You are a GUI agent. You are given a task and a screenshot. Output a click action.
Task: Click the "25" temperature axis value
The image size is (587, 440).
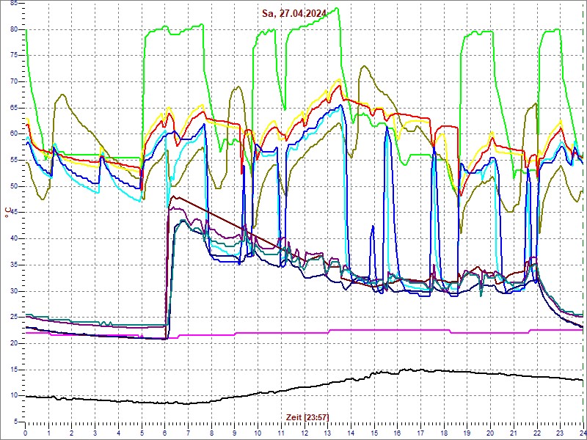point(13,318)
